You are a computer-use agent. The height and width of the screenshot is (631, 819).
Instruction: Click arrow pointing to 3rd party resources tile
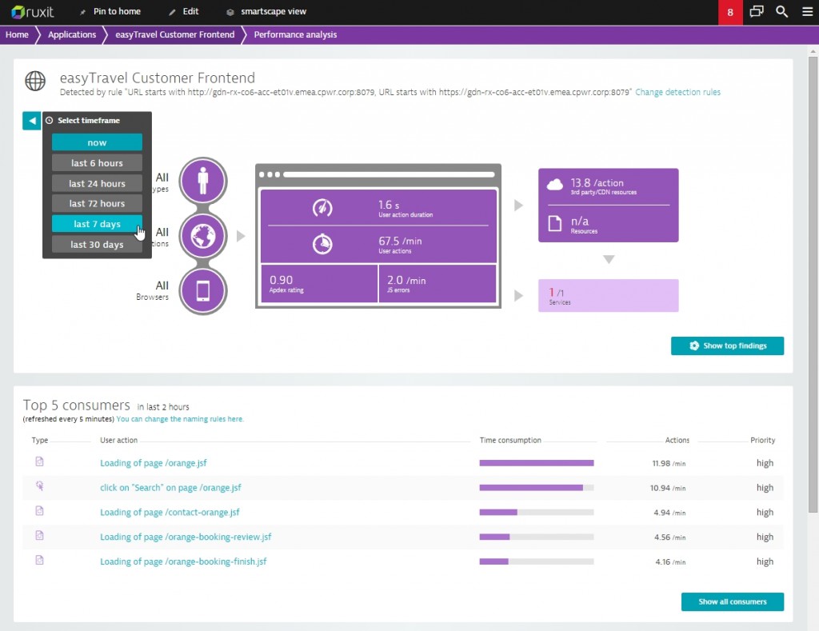point(518,206)
